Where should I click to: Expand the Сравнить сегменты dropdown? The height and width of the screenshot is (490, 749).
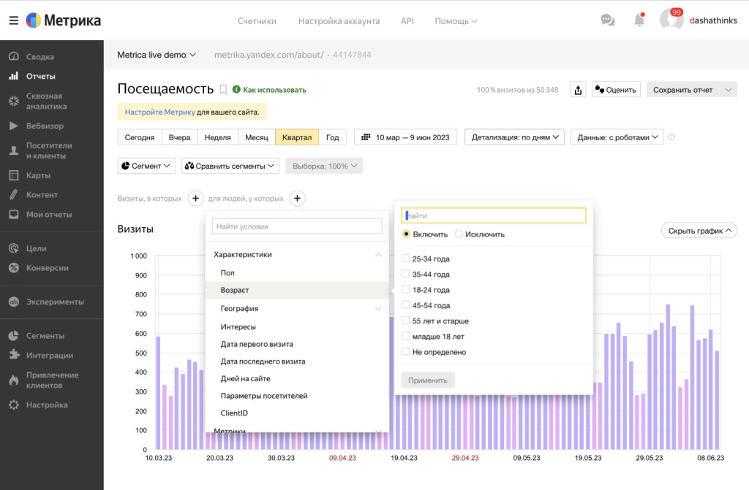coord(230,166)
